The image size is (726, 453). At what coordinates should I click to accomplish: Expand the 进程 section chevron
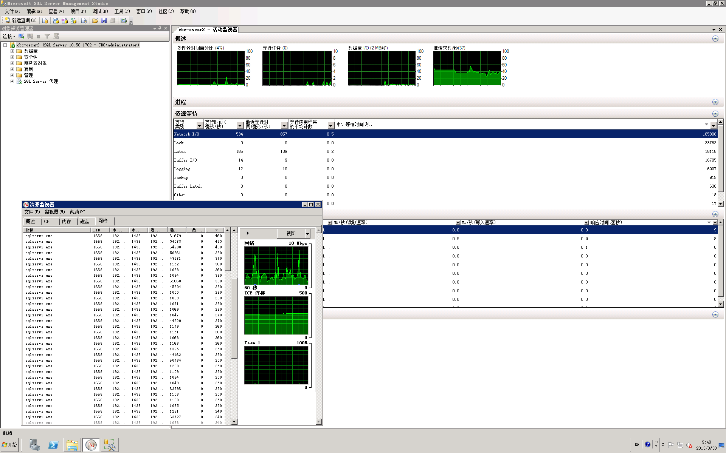coord(715,102)
